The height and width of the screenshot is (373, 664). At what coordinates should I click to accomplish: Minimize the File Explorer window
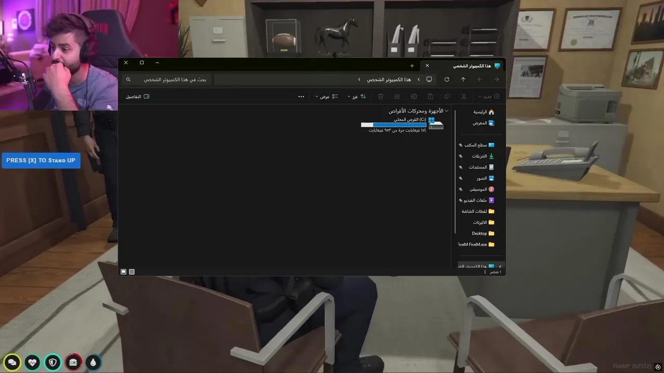[x=157, y=63]
